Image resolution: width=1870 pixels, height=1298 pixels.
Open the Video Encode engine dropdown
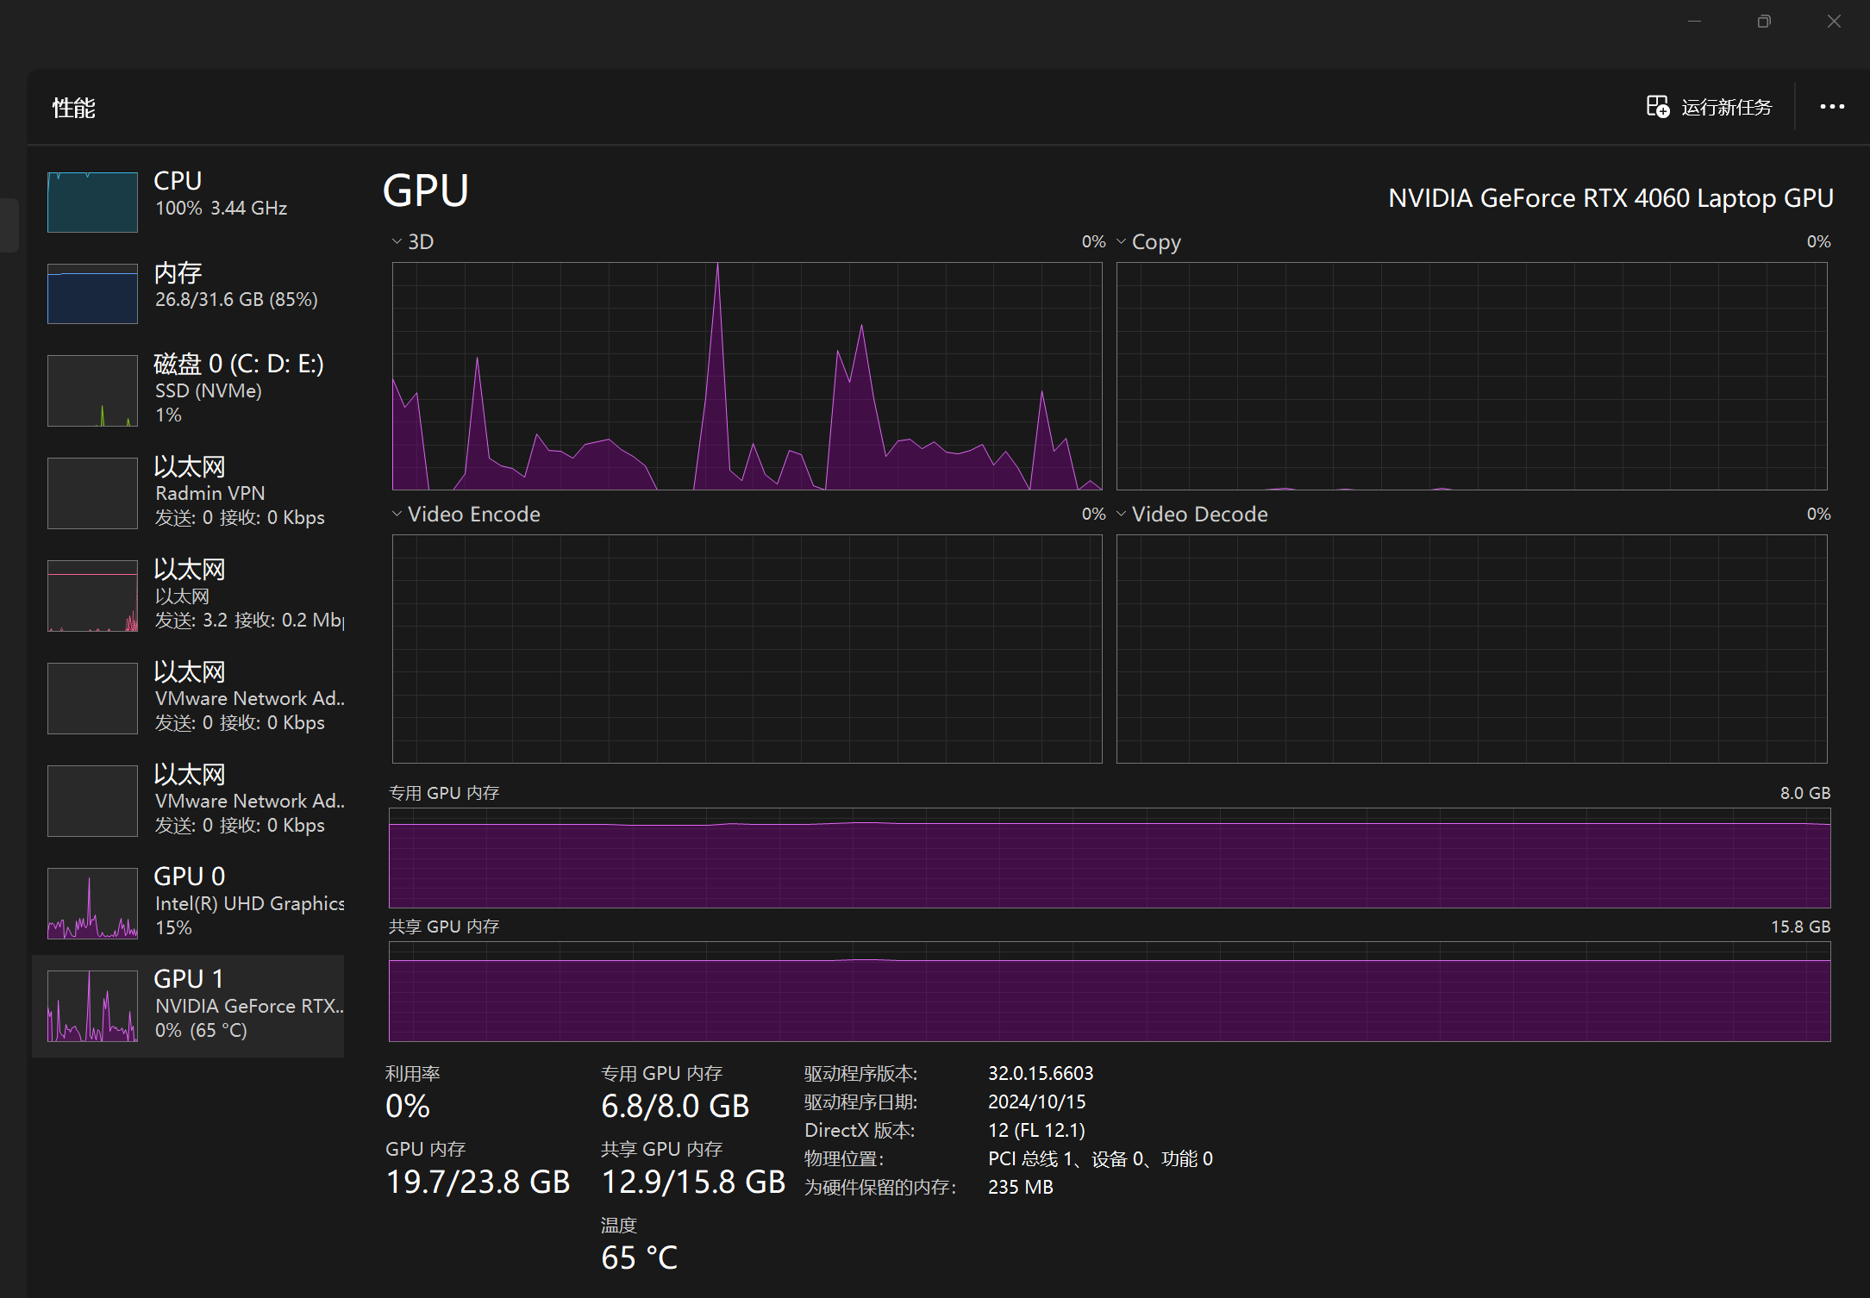pos(397,514)
